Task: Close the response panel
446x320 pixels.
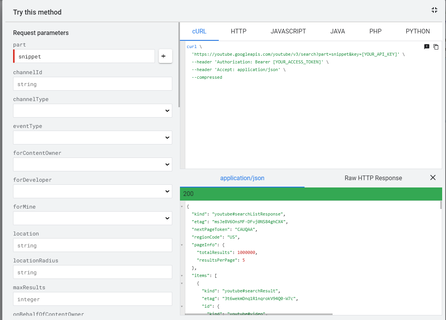Action: [x=433, y=177]
